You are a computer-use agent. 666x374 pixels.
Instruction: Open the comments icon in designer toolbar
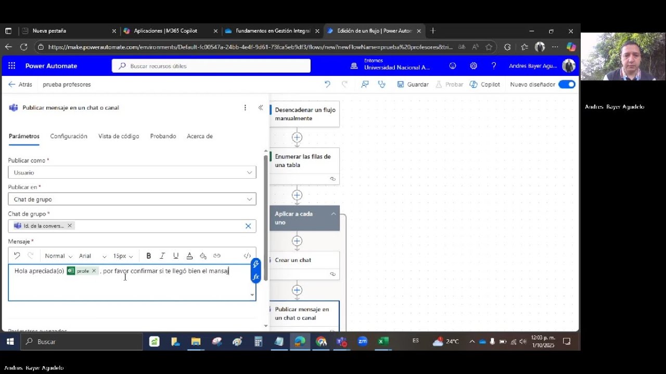click(x=365, y=84)
